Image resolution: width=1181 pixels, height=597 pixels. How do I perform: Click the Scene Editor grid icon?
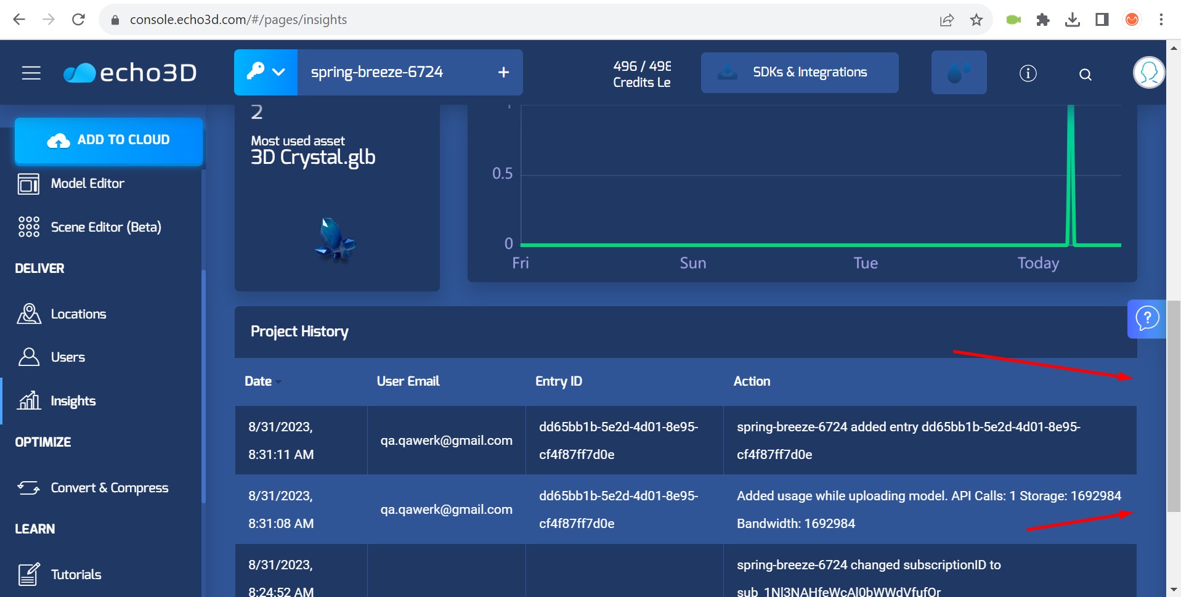coord(29,227)
